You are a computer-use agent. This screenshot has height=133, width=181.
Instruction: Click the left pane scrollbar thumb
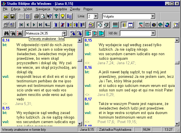point(80,60)
